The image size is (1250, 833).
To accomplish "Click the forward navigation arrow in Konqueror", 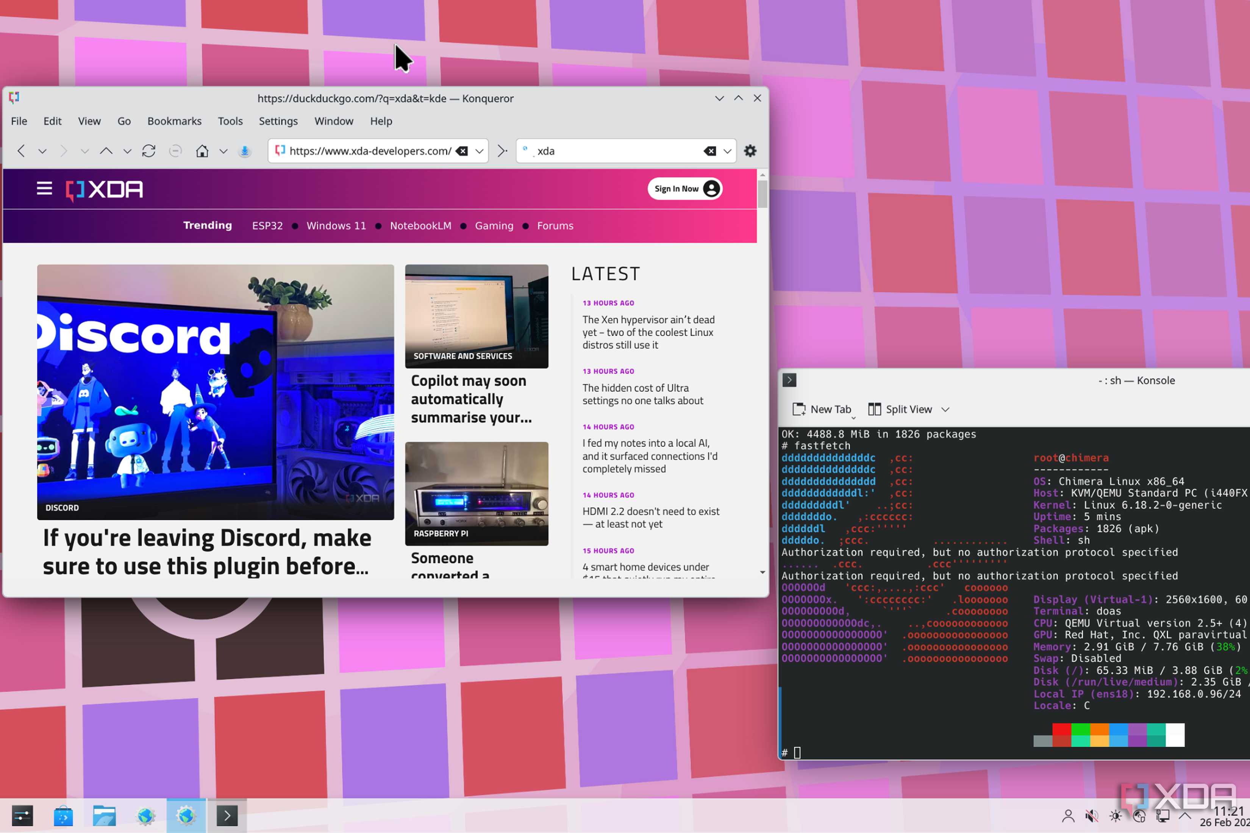I will (x=63, y=151).
